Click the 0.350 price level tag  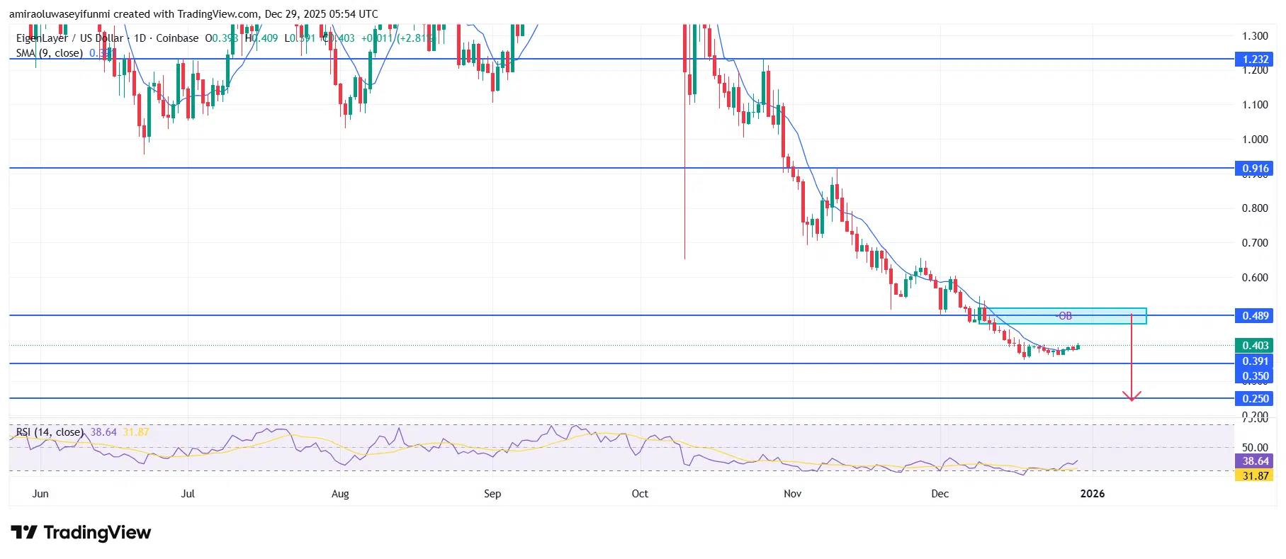pyautogui.click(x=1255, y=376)
